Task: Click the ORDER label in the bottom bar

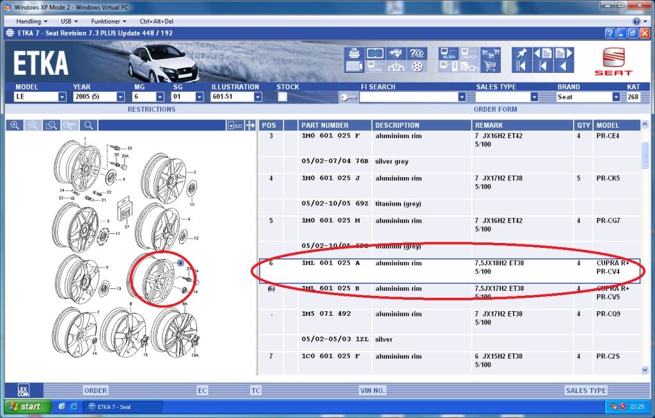Action: (x=96, y=391)
